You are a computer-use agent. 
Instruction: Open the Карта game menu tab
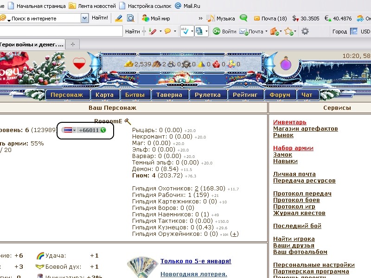tap(104, 95)
